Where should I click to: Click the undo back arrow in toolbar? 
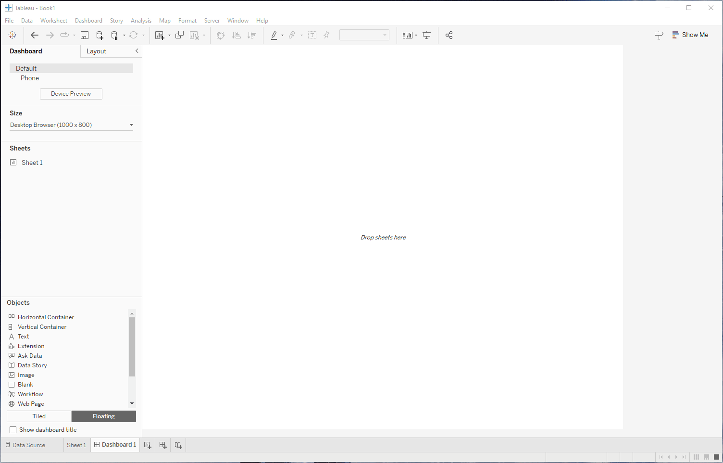[x=34, y=35]
